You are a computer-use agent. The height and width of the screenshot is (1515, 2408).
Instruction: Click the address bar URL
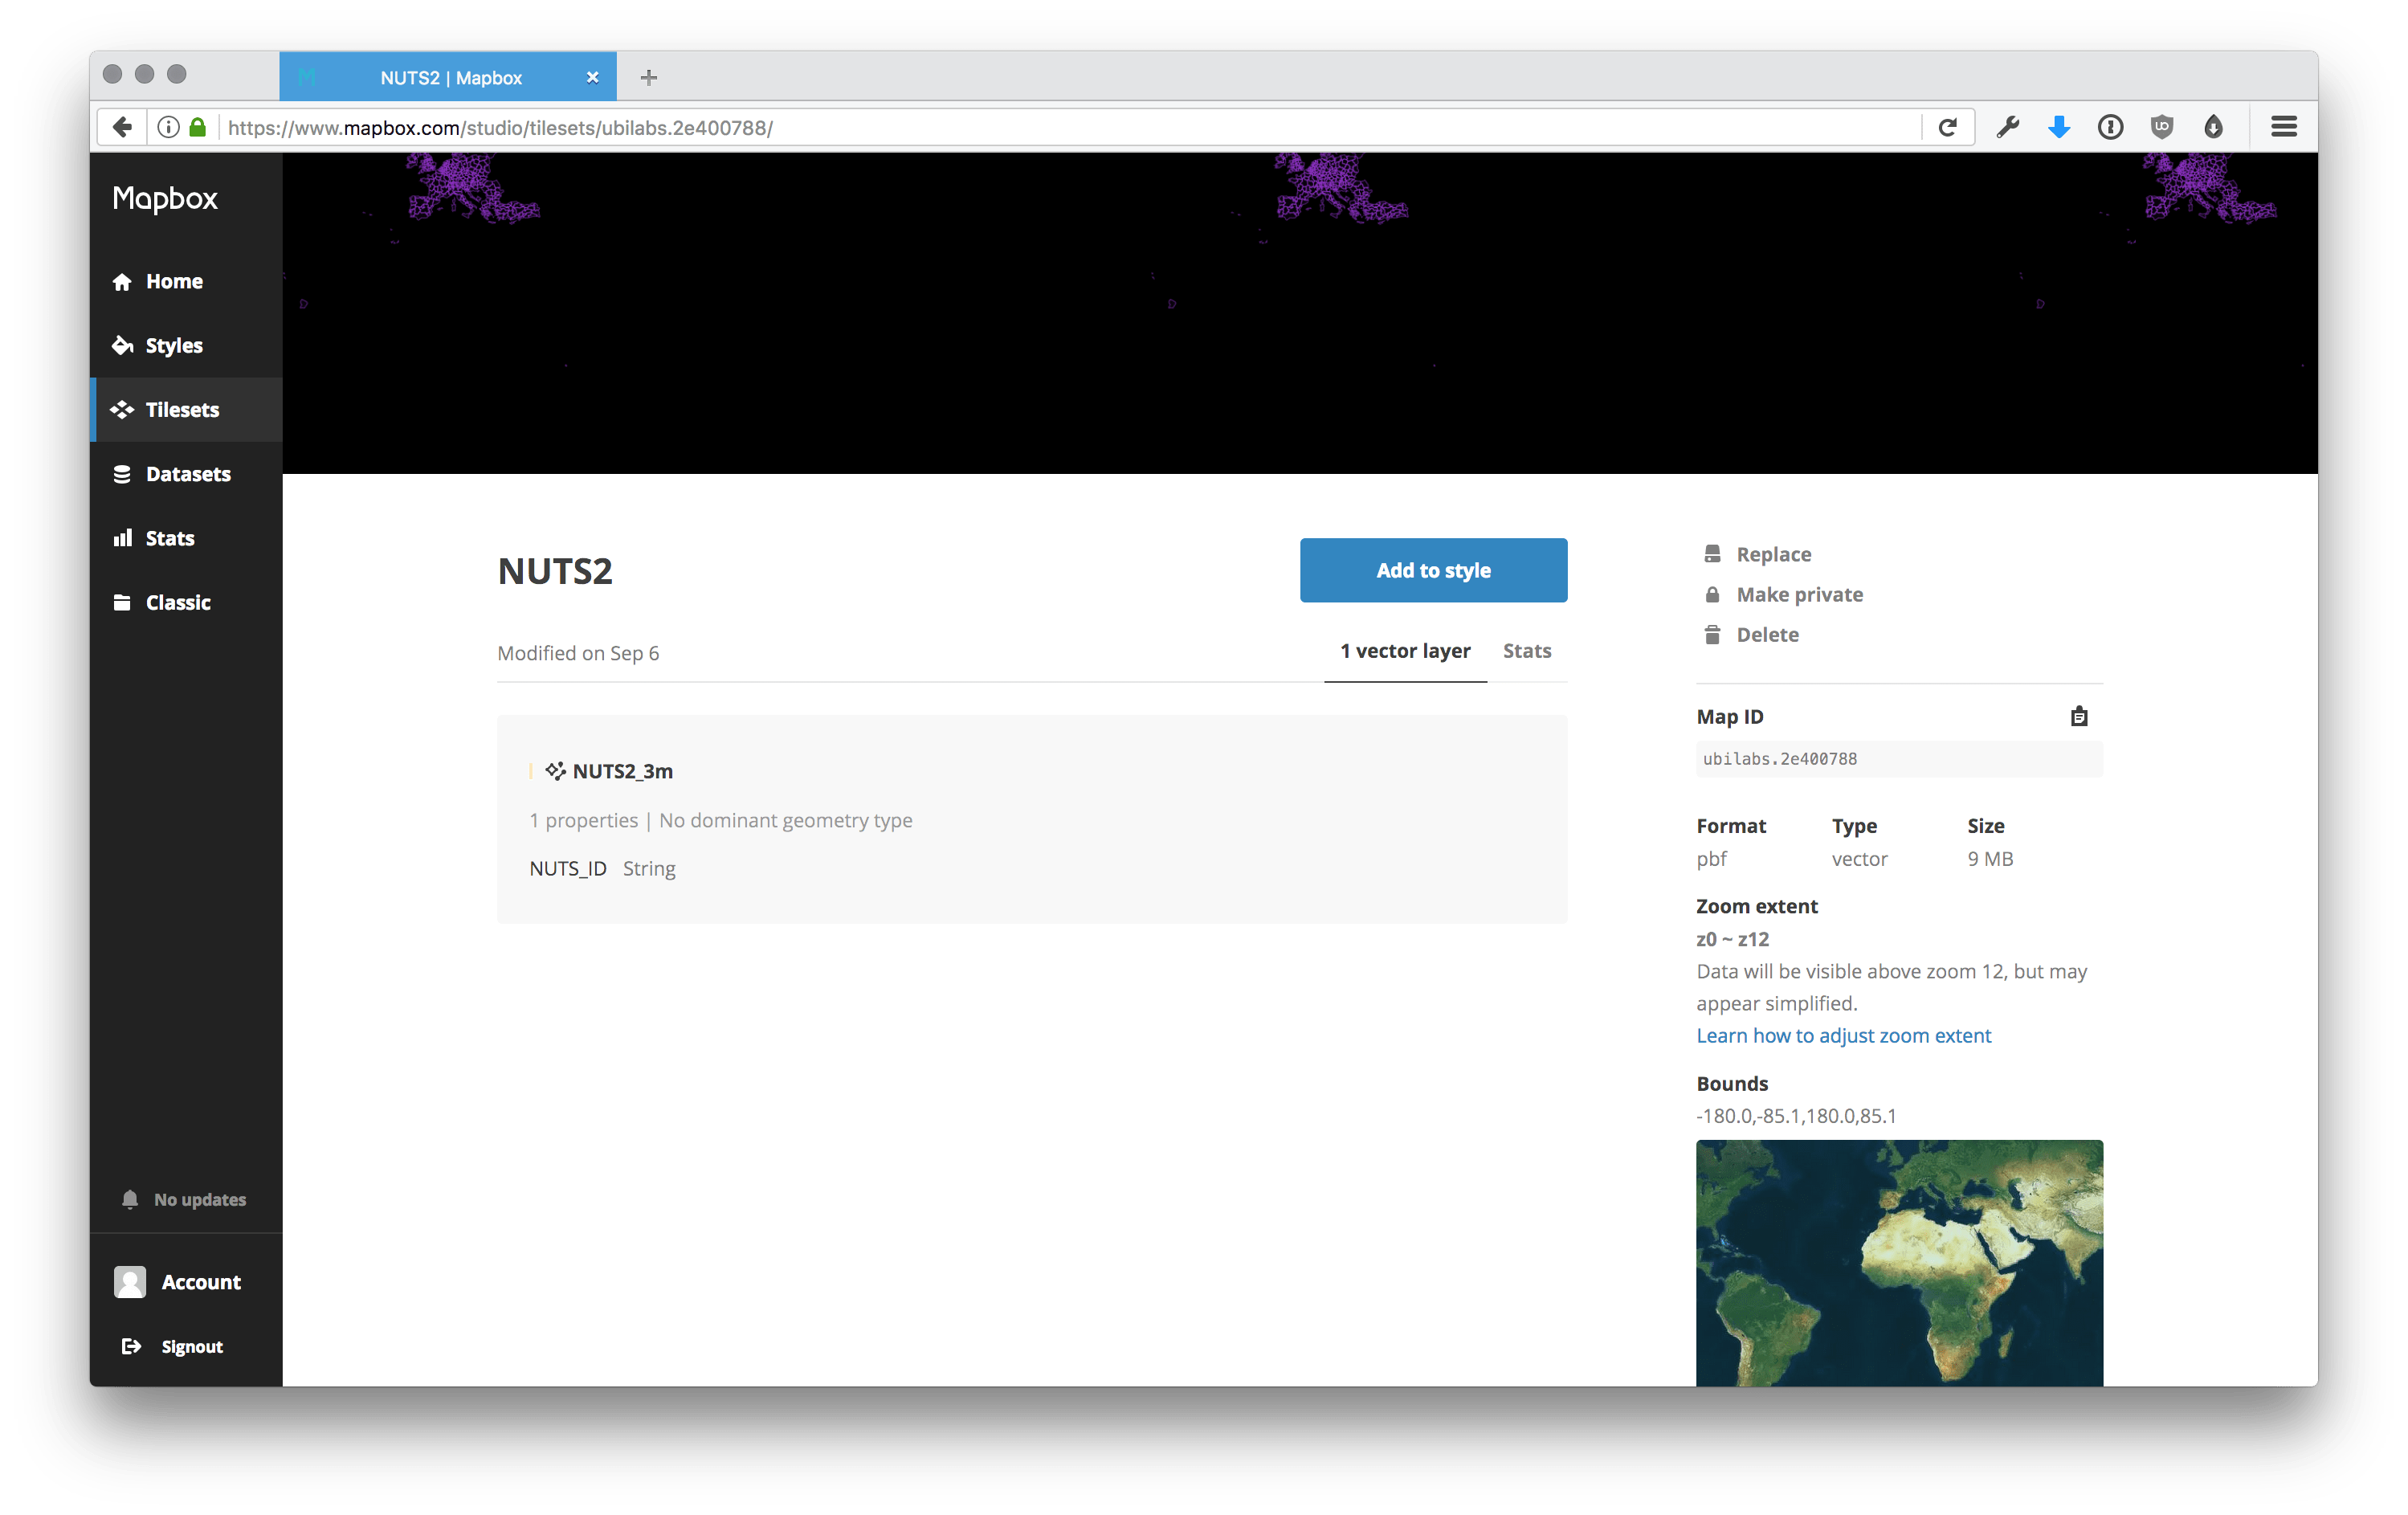tap(500, 128)
